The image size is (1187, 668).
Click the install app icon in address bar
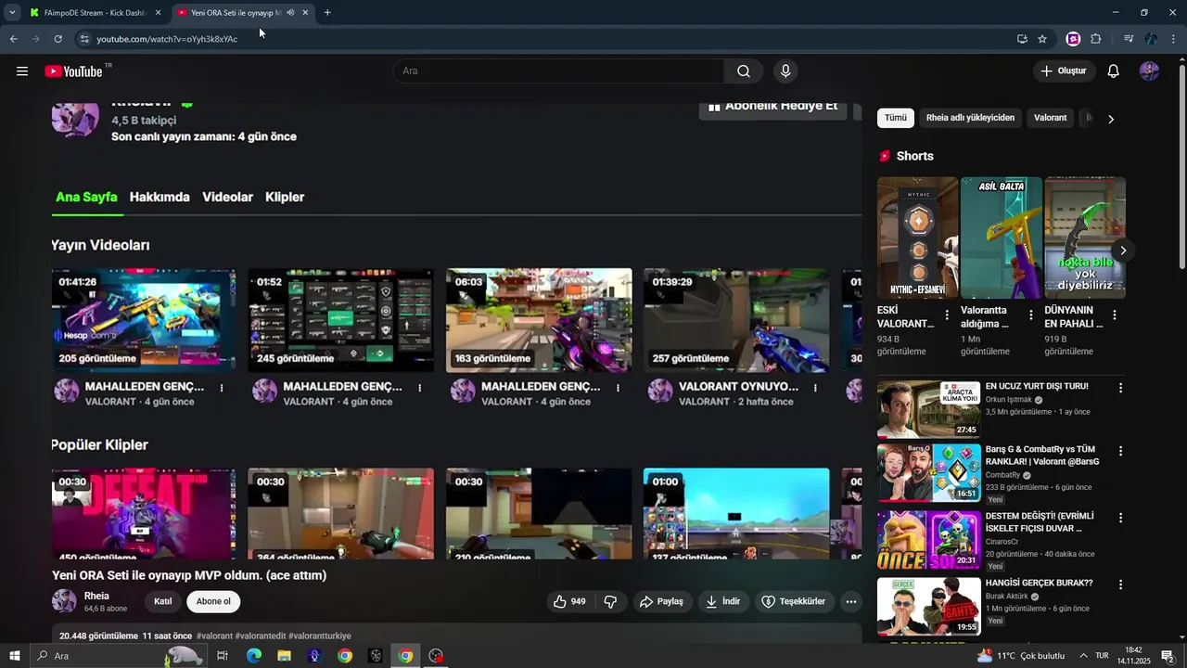pos(1022,39)
